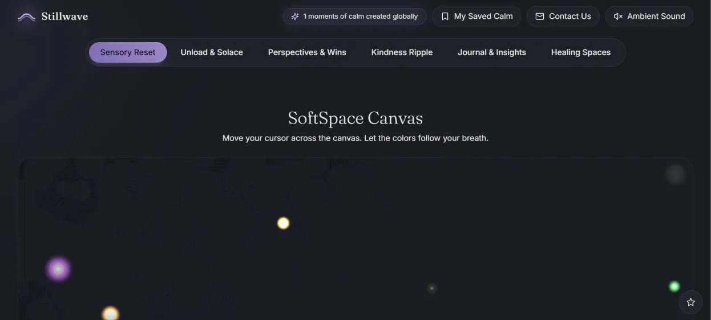Image resolution: width=711 pixels, height=320 pixels.
Task: Click the star floating button
Action: click(x=690, y=302)
